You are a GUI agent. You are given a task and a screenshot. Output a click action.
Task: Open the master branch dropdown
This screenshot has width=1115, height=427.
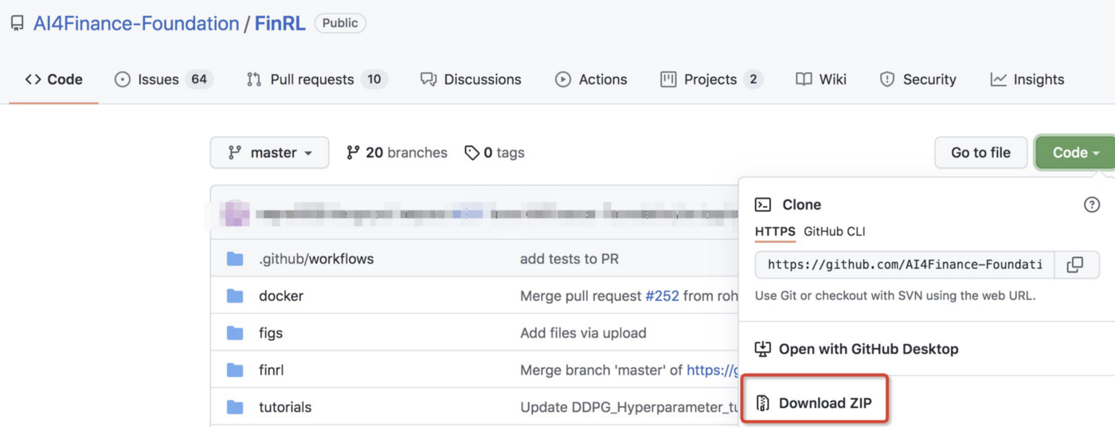[x=269, y=152]
